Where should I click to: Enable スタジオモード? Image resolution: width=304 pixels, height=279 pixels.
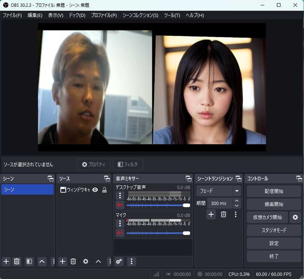[274, 230]
